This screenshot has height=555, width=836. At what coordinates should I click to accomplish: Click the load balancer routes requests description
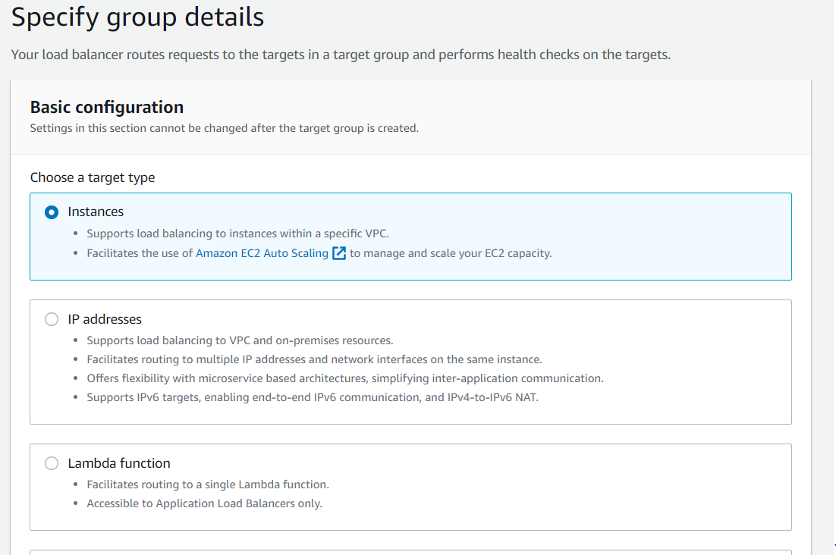(341, 55)
